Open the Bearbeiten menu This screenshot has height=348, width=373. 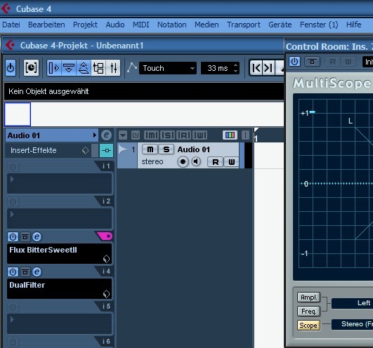[x=46, y=25]
